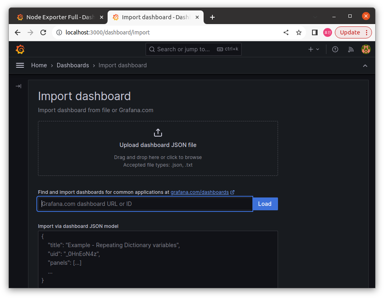Click the dashboard JSON model text area
This screenshot has width=384, height=298.
click(x=158, y=259)
